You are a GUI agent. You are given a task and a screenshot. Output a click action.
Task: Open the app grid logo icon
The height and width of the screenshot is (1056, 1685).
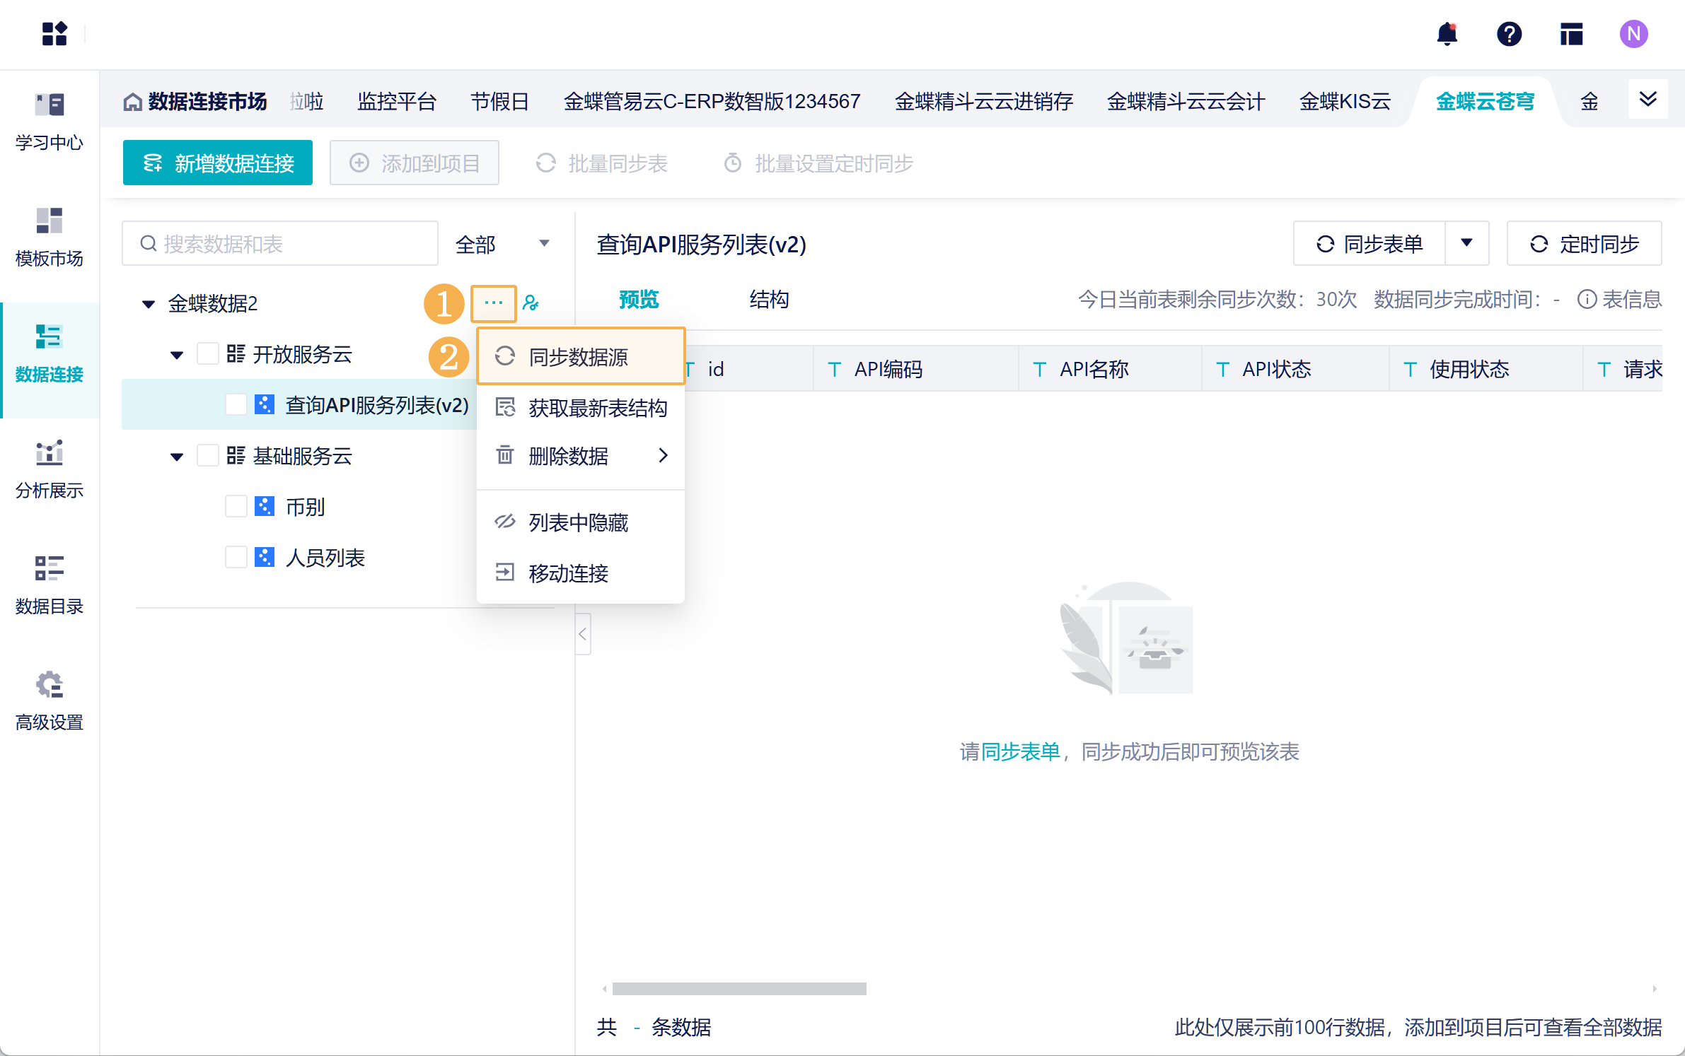pyautogui.click(x=54, y=34)
